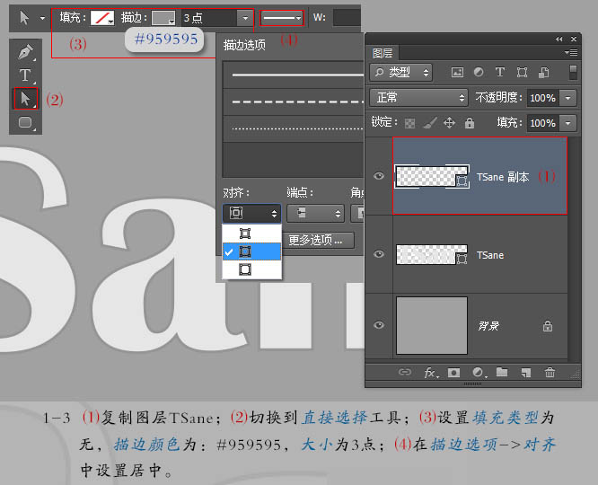Filter layers by adjustment layers icon
This screenshot has width=598, height=485.
[479, 72]
